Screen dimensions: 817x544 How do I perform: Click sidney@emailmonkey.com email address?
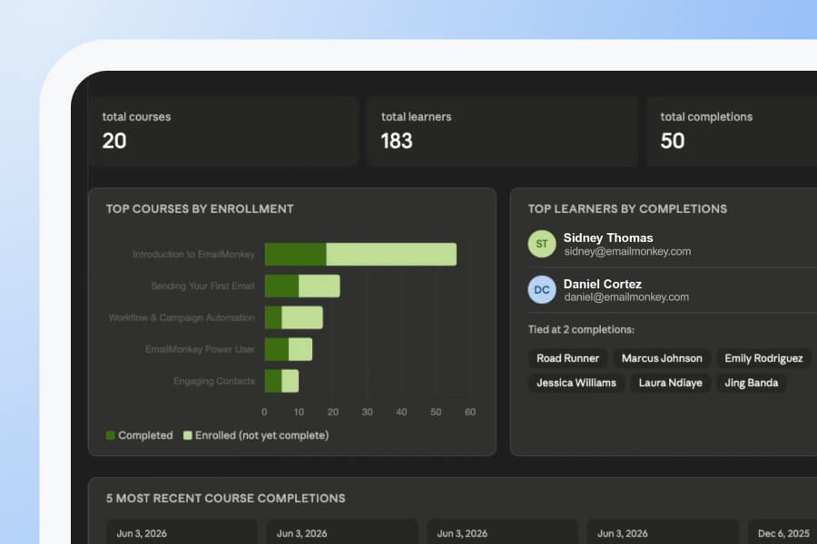(627, 251)
